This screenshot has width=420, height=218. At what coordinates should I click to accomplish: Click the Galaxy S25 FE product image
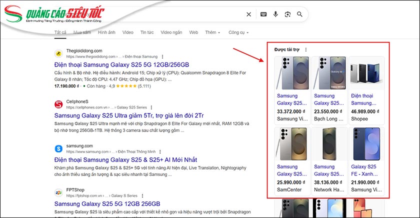click(366, 144)
